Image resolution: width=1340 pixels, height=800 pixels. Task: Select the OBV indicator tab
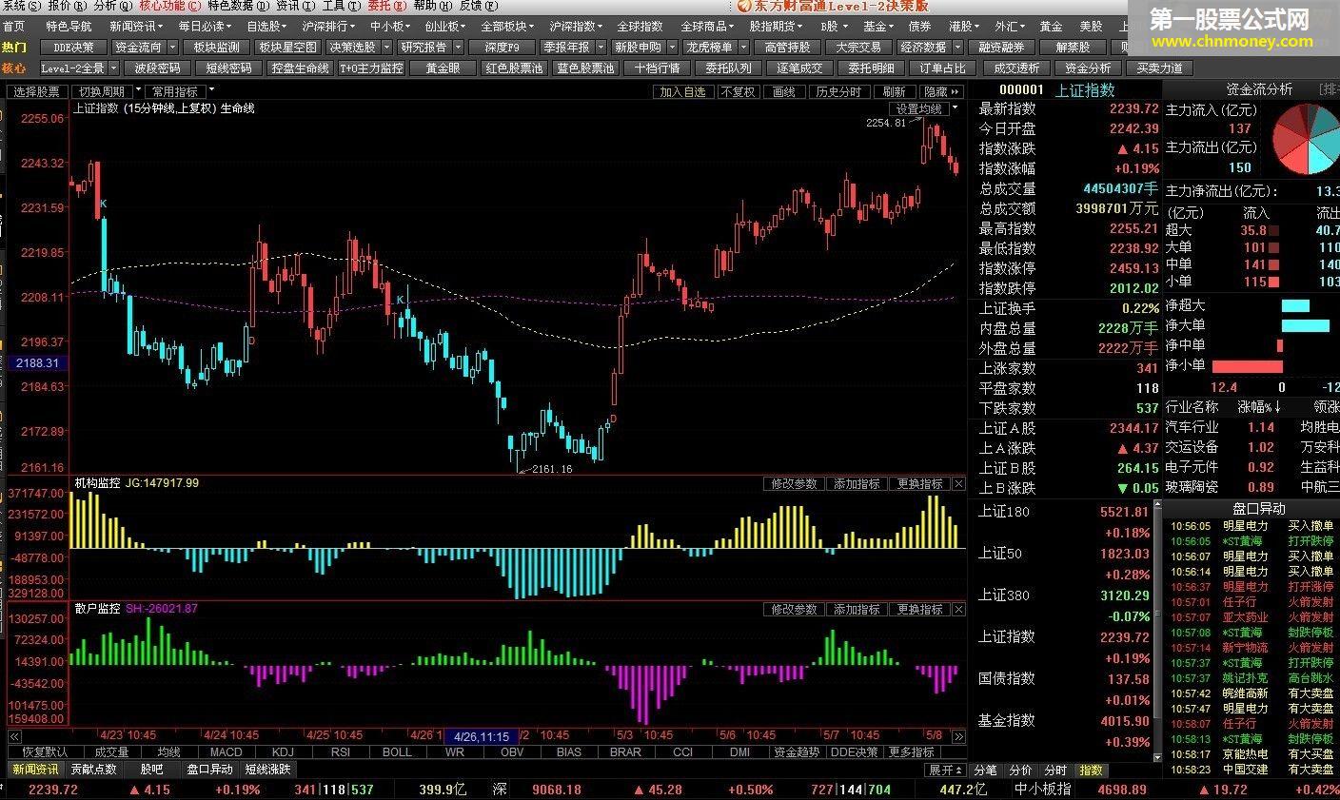pyautogui.click(x=512, y=751)
